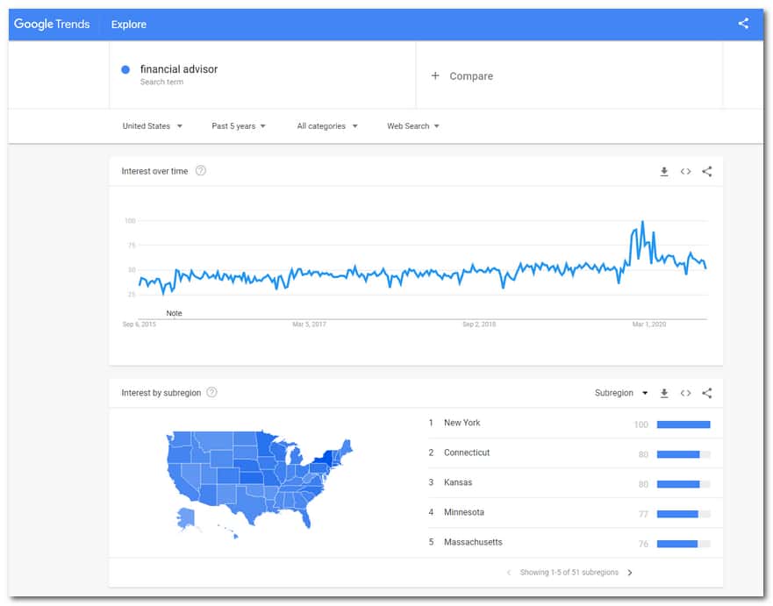Download the Interest by subregion data
The image size is (773, 606).
tap(664, 393)
